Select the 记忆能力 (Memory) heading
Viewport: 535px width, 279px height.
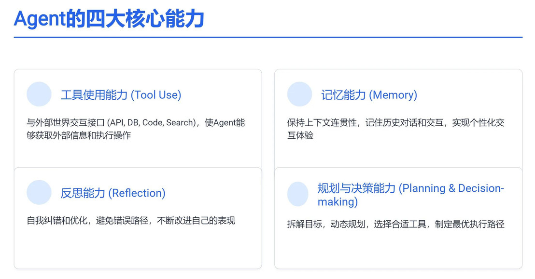tap(369, 95)
